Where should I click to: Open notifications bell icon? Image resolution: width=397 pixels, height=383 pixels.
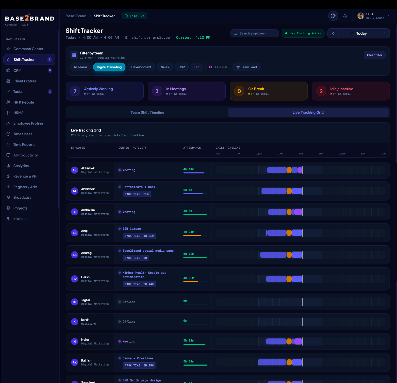pos(345,16)
